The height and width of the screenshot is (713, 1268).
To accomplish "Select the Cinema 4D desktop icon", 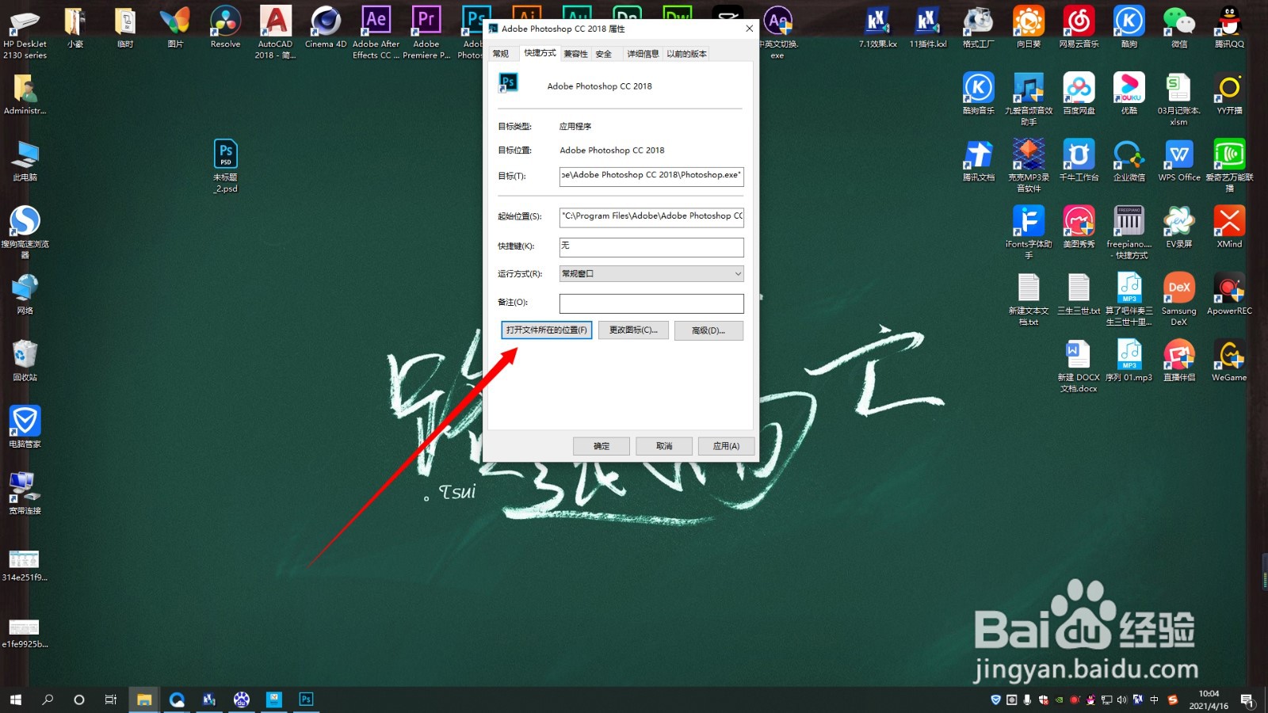I will (326, 29).
